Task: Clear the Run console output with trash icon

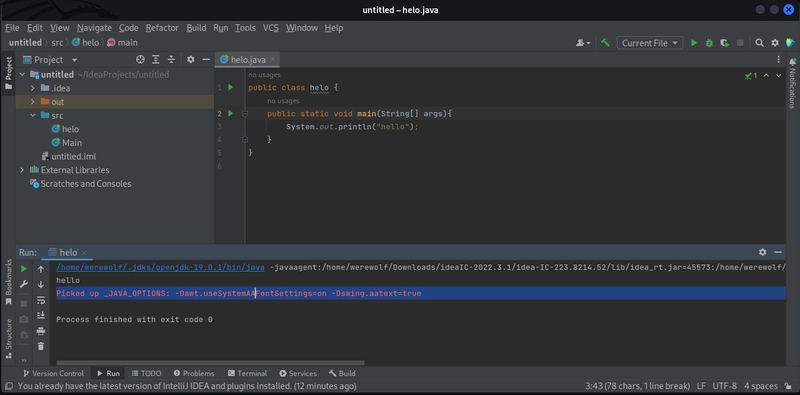Action: point(40,347)
